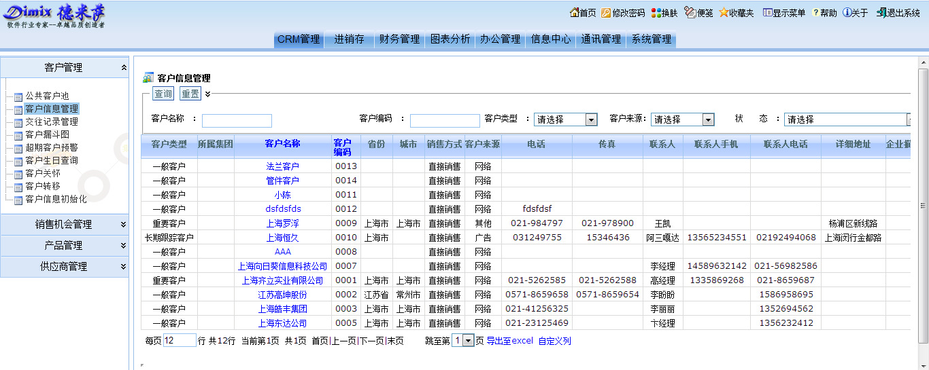Open the 帮助 help icon
The image size is (929, 370).
pos(815,13)
